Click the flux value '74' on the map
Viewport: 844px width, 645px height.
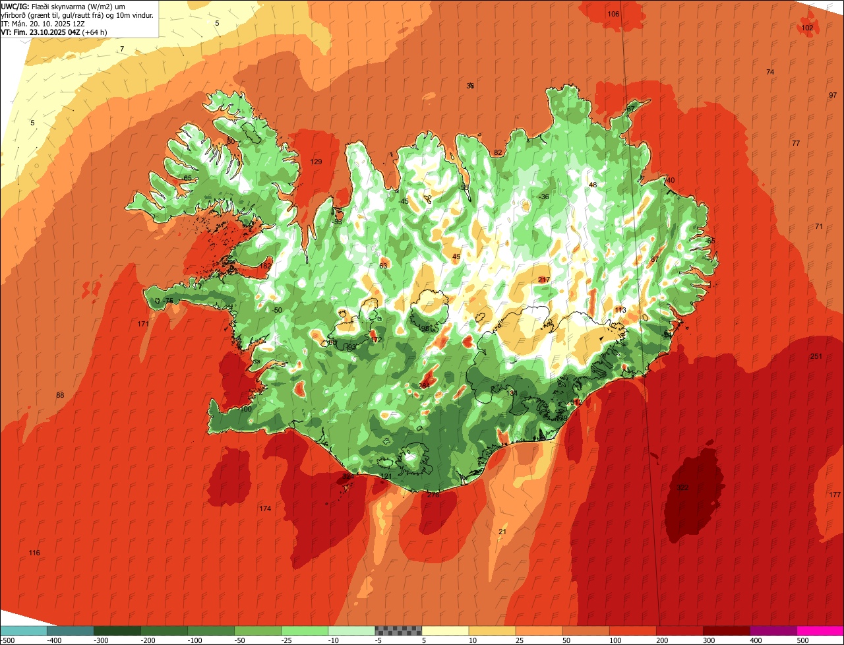click(770, 72)
